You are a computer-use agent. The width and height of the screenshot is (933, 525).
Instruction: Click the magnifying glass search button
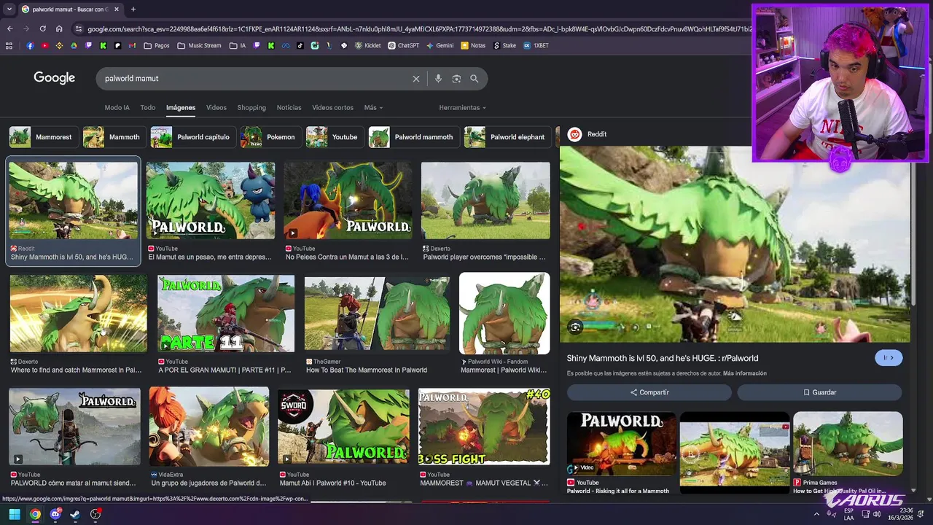(475, 79)
